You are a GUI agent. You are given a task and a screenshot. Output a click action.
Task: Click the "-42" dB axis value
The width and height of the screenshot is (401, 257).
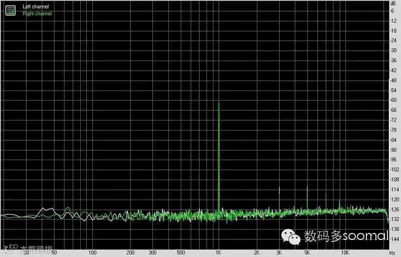click(x=393, y=71)
